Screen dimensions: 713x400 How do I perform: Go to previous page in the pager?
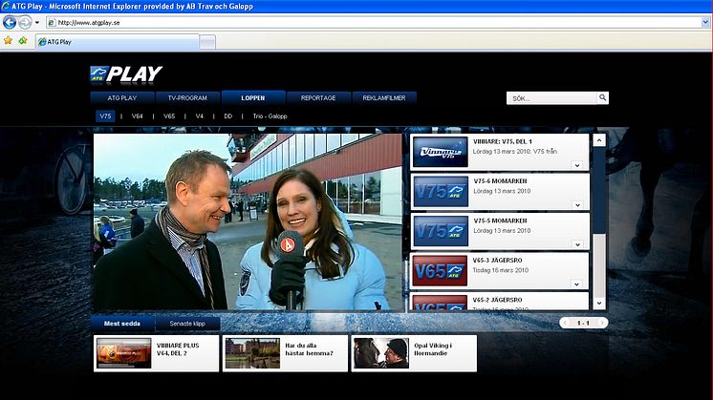[x=565, y=323]
